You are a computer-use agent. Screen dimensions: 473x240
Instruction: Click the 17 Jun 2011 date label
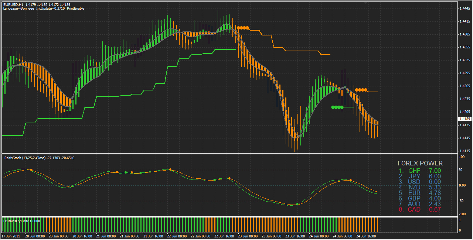(10, 236)
